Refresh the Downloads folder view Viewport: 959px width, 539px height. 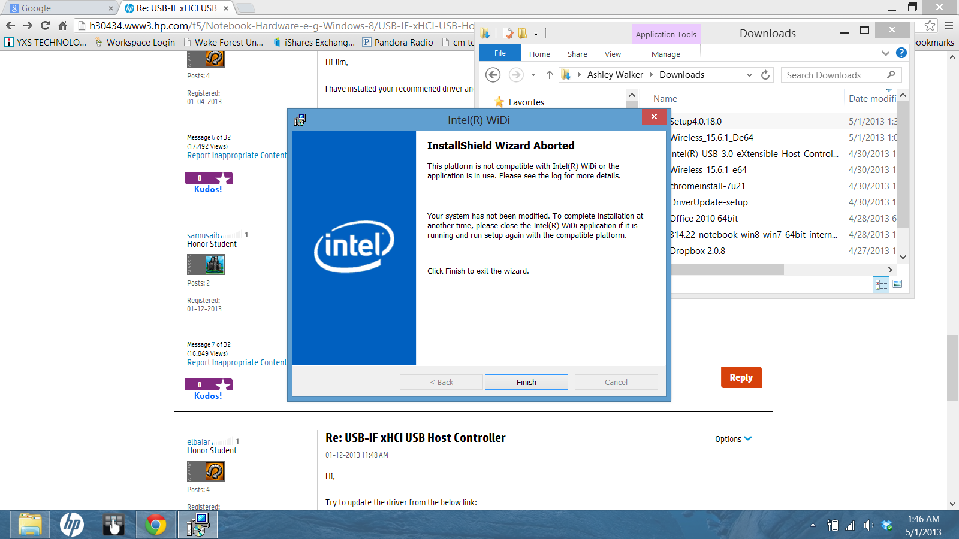click(765, 75)
